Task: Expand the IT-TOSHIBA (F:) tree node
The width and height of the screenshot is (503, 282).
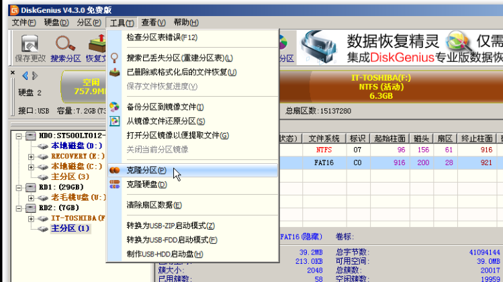Action: tap(31, 218)
